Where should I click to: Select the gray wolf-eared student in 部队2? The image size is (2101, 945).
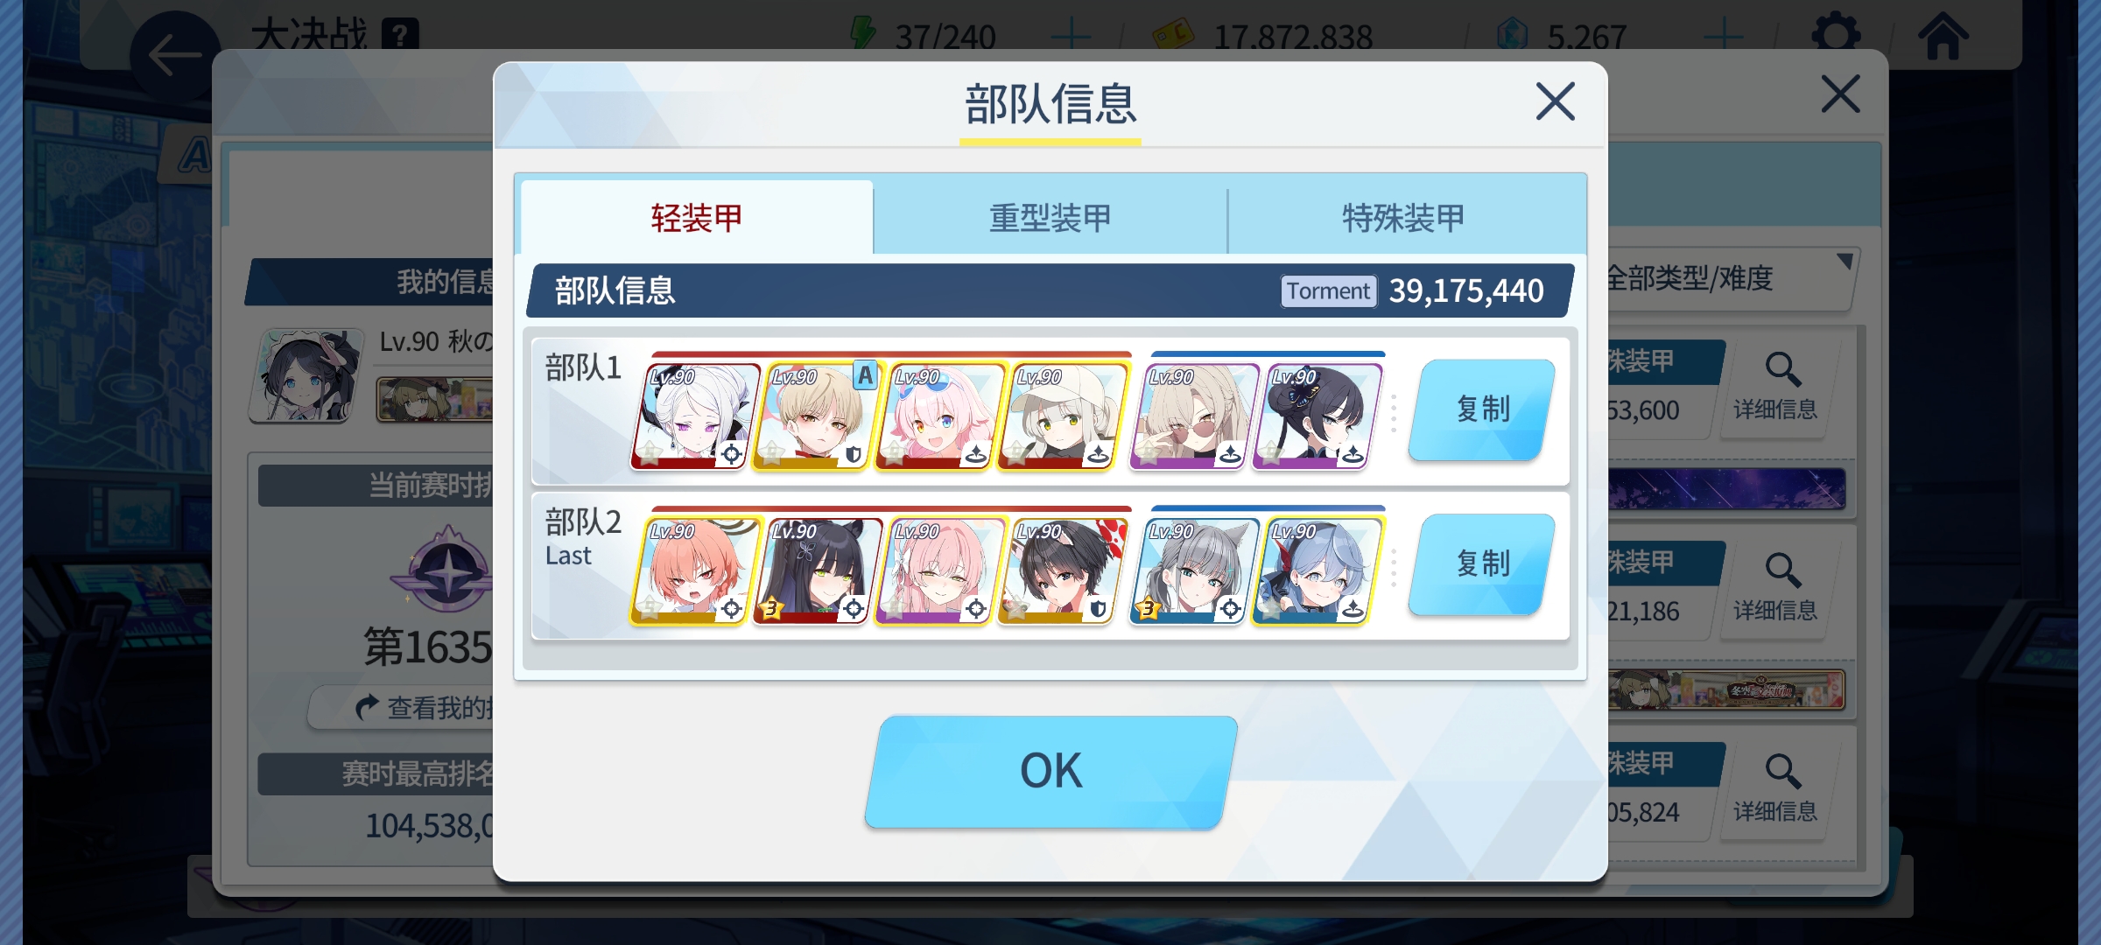pos(1194,570)
